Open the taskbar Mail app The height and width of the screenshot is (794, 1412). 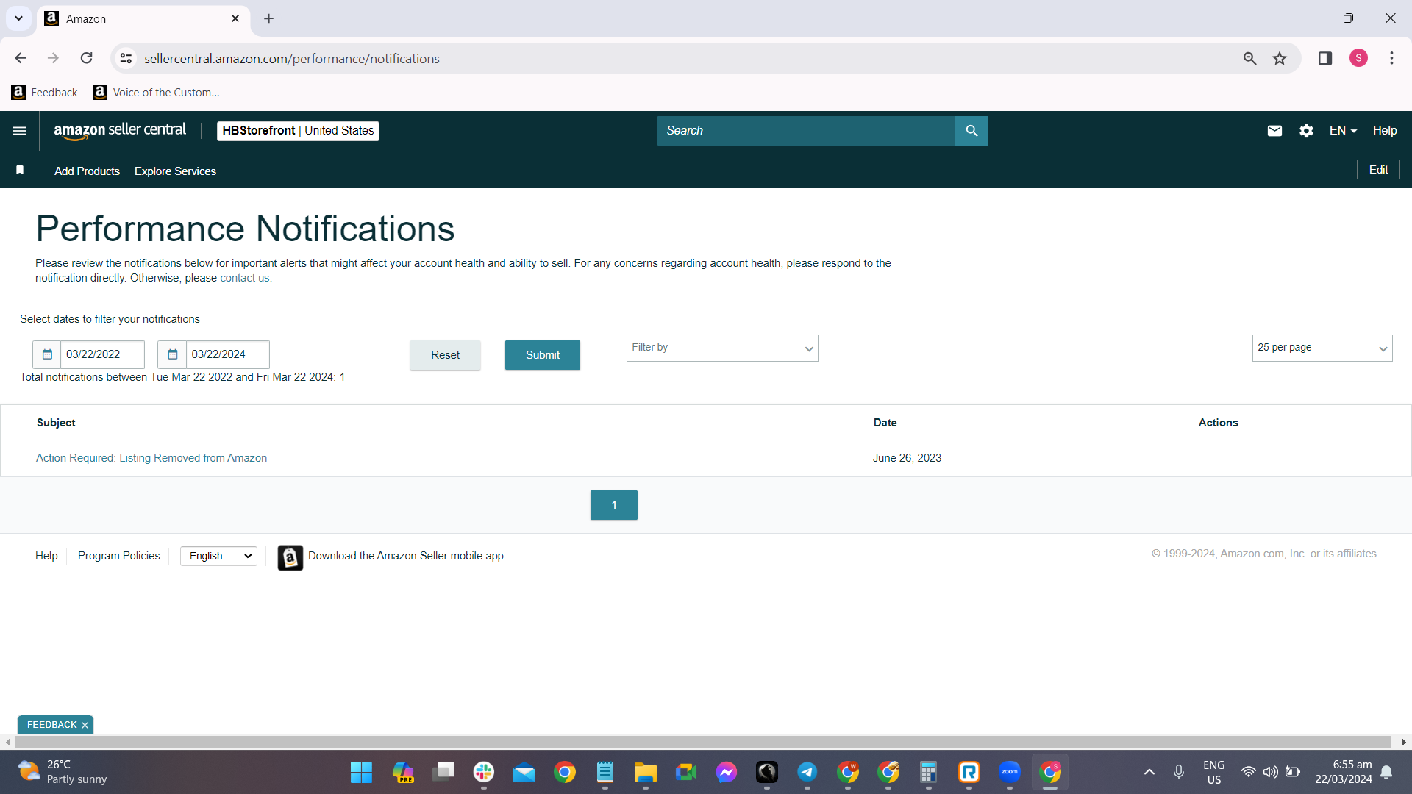pos(524,772)
